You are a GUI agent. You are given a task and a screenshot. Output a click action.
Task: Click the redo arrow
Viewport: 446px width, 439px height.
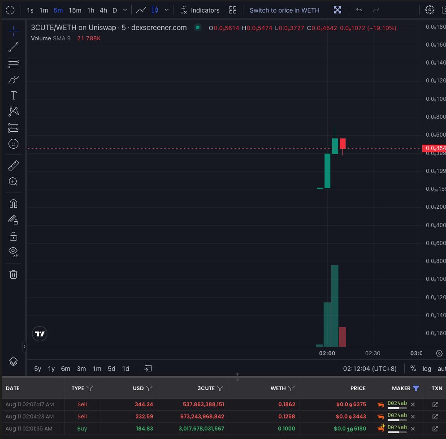click(376, 10)
